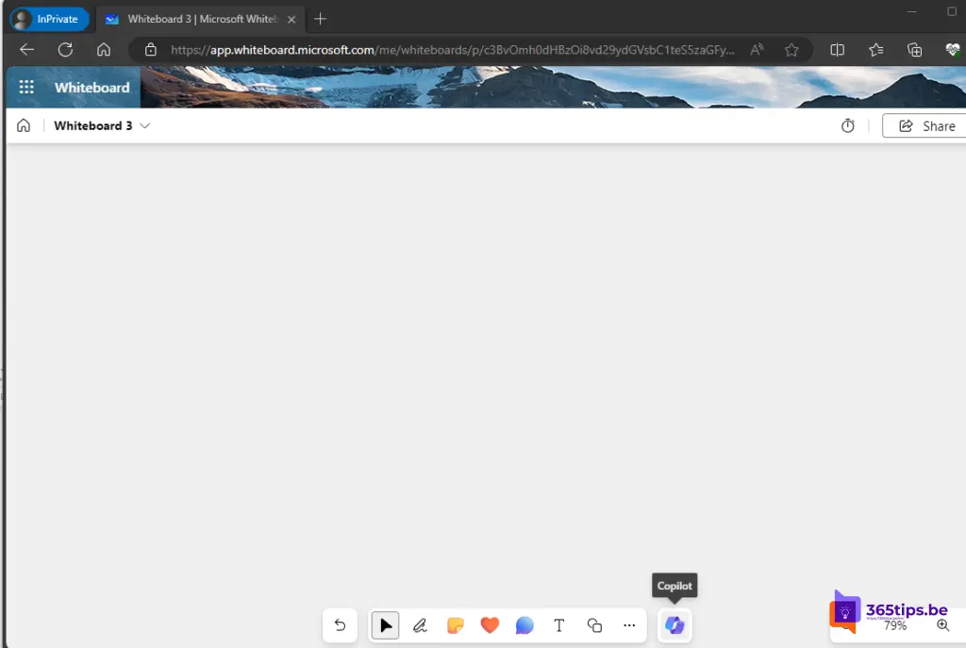Viewport: 966px width, 648px height.
Task: Open the more options ellipsis menu
Action: point(629,625)
